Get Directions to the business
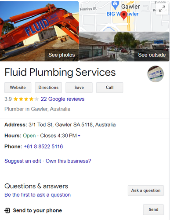The width and height of the screenshot is (170, 220). [48, 88]
